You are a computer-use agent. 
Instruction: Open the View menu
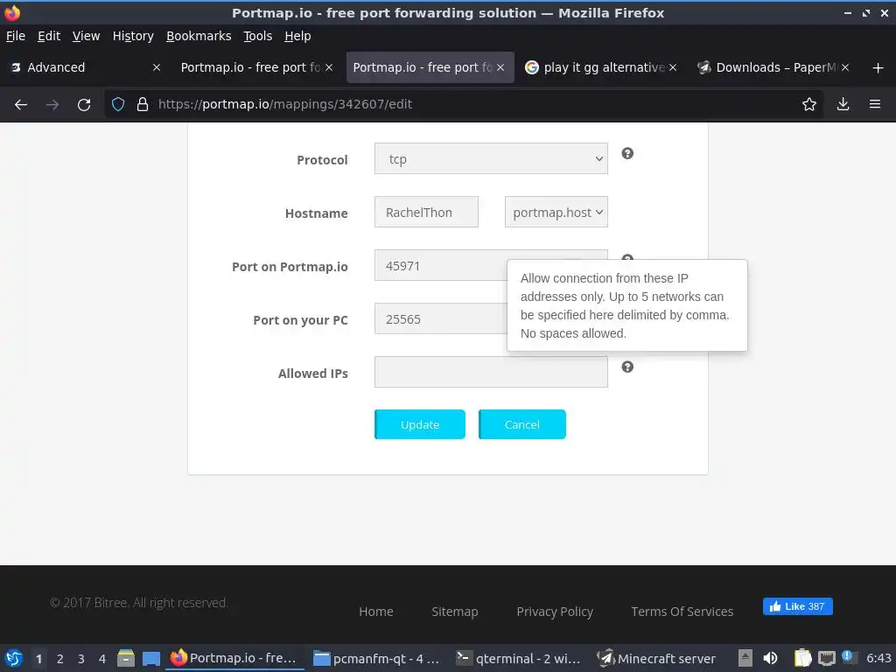coord(87,36)
